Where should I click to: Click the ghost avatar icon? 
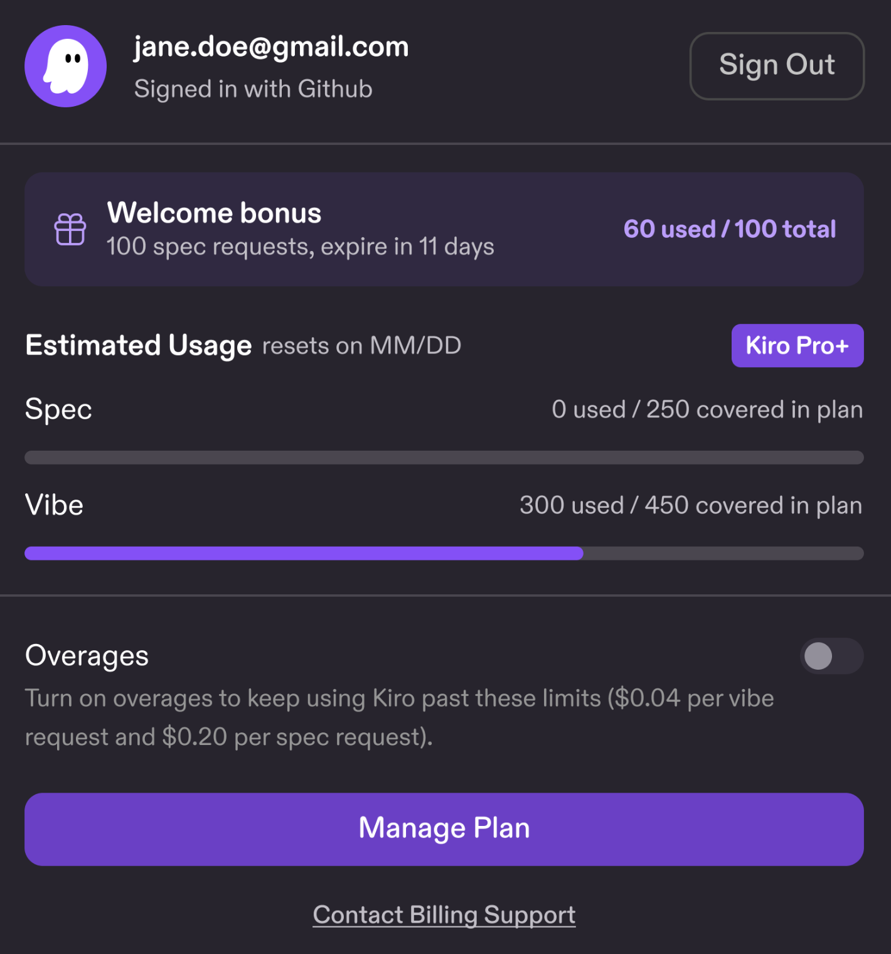click(x=65, y=67)
